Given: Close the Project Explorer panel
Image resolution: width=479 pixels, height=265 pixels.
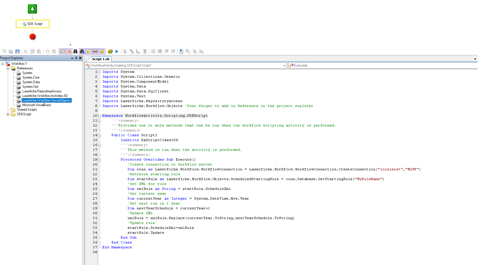Looking at the screenshot, I should (80, 58).
